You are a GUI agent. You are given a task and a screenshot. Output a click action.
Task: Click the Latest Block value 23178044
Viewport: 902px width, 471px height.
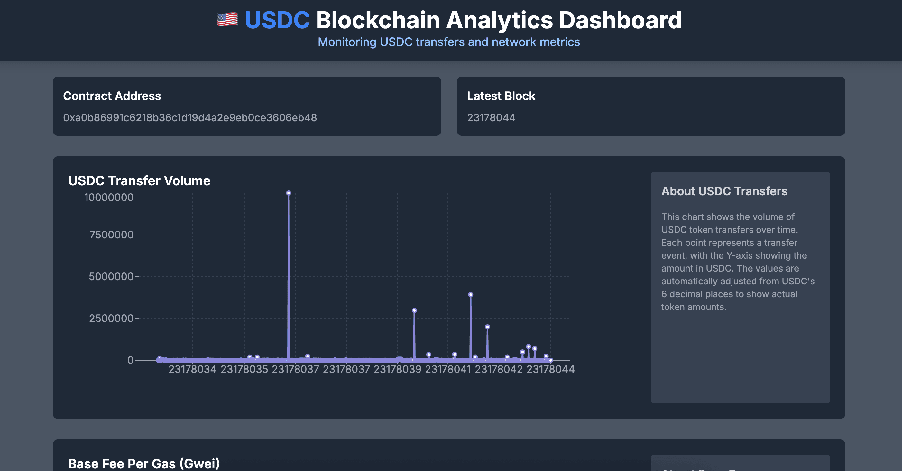pos(491,118)
